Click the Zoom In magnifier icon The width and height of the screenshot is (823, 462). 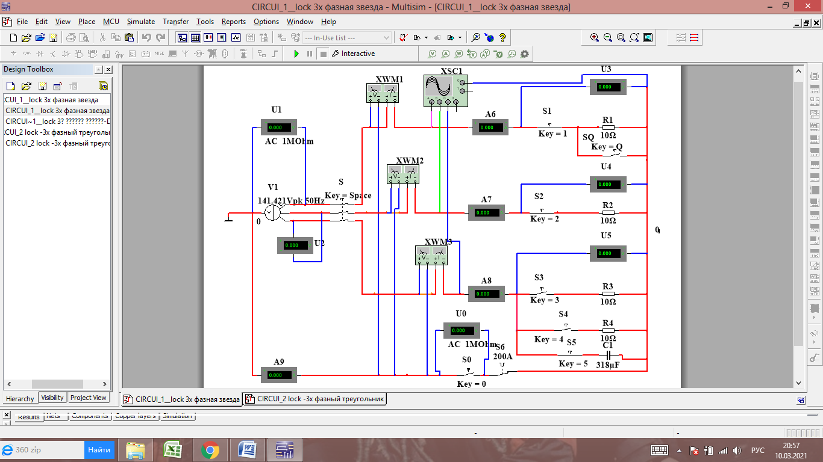coord(595,37)
